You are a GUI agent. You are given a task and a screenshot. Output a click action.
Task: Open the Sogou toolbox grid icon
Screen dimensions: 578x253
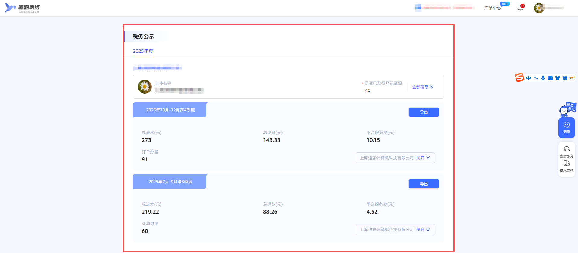coord(565,78)
